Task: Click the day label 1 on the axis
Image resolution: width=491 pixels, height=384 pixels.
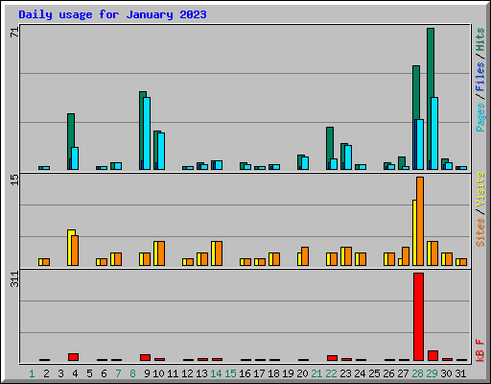Action: [x=32, y=373]
